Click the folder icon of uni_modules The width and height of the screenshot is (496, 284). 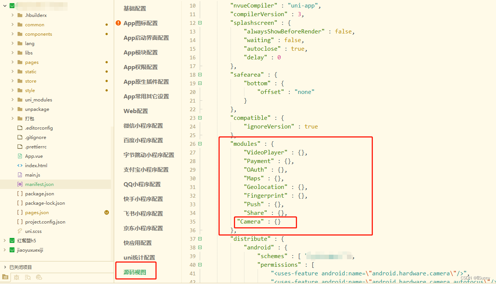[x=20, y=100]
